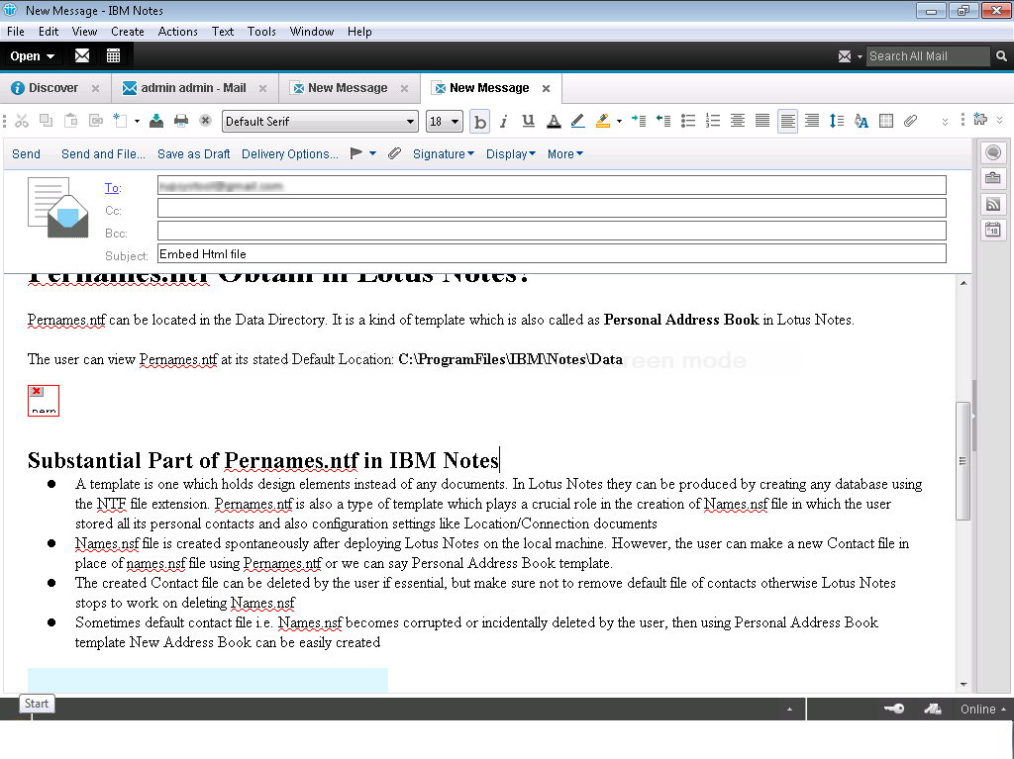The width and height of the screenshot is (1014, 759).
Task: Open the highlighter color dropdown arrow
Action: tap(620, 121)
